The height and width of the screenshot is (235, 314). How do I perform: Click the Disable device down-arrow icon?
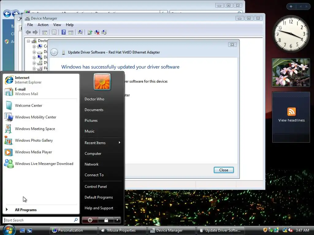[104, 32]
